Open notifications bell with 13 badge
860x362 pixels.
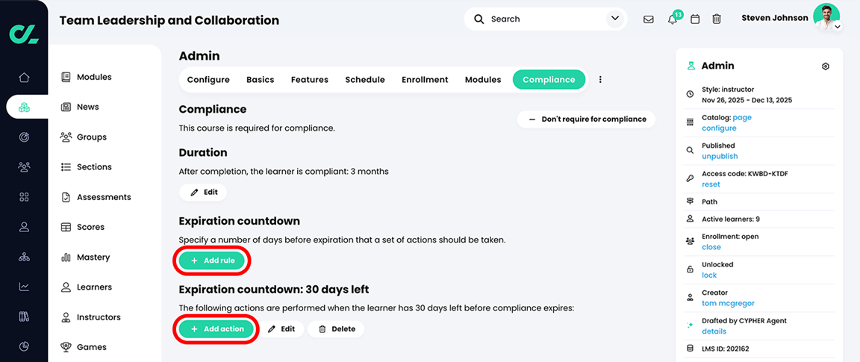tap(673, 19)
